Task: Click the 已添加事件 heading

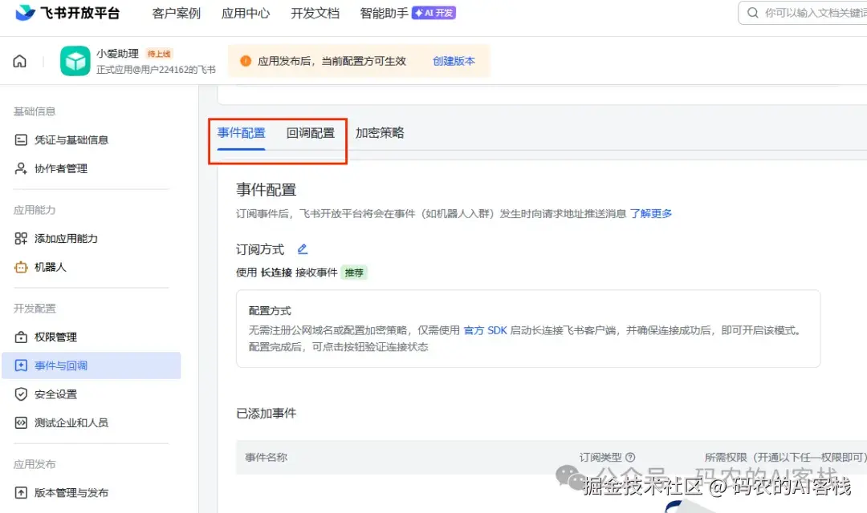Action: point(266,413)
